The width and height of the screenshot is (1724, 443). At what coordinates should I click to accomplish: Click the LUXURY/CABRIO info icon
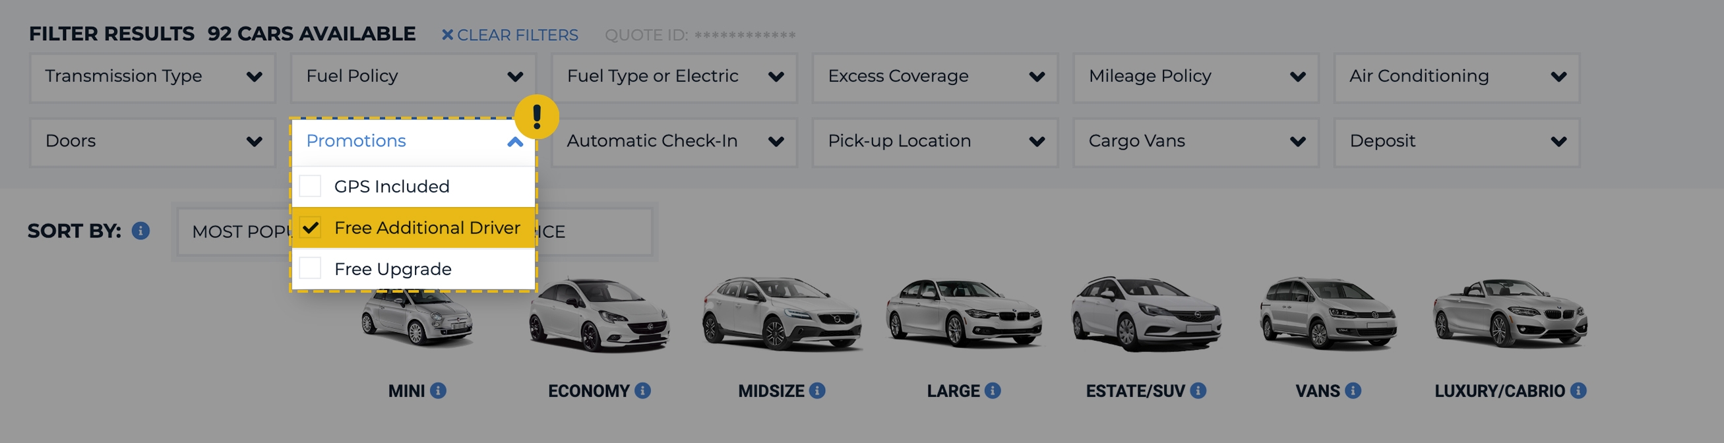click(x=1580, y=390)
